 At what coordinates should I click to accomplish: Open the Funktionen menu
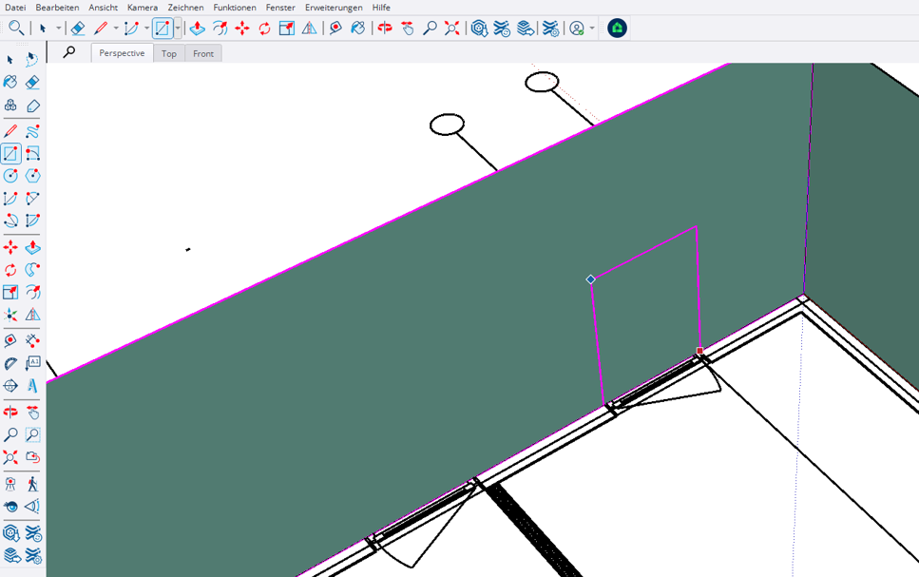point(235,8)
